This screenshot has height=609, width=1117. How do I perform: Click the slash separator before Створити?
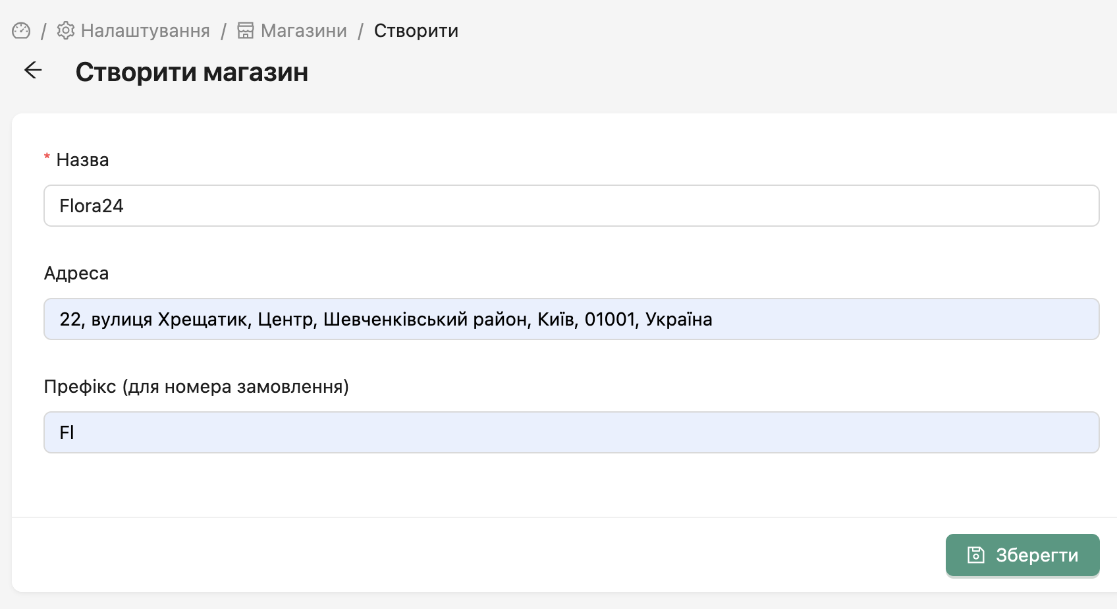[x=360, y=31]
